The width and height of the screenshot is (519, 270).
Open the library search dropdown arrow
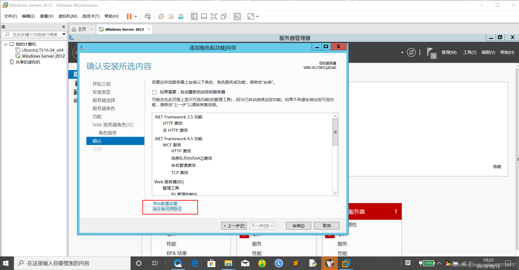[x=64, y=34]
